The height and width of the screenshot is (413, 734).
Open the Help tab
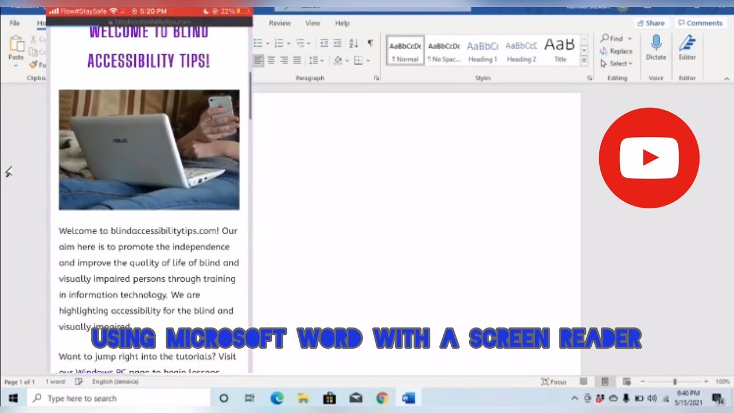[342, 23]
